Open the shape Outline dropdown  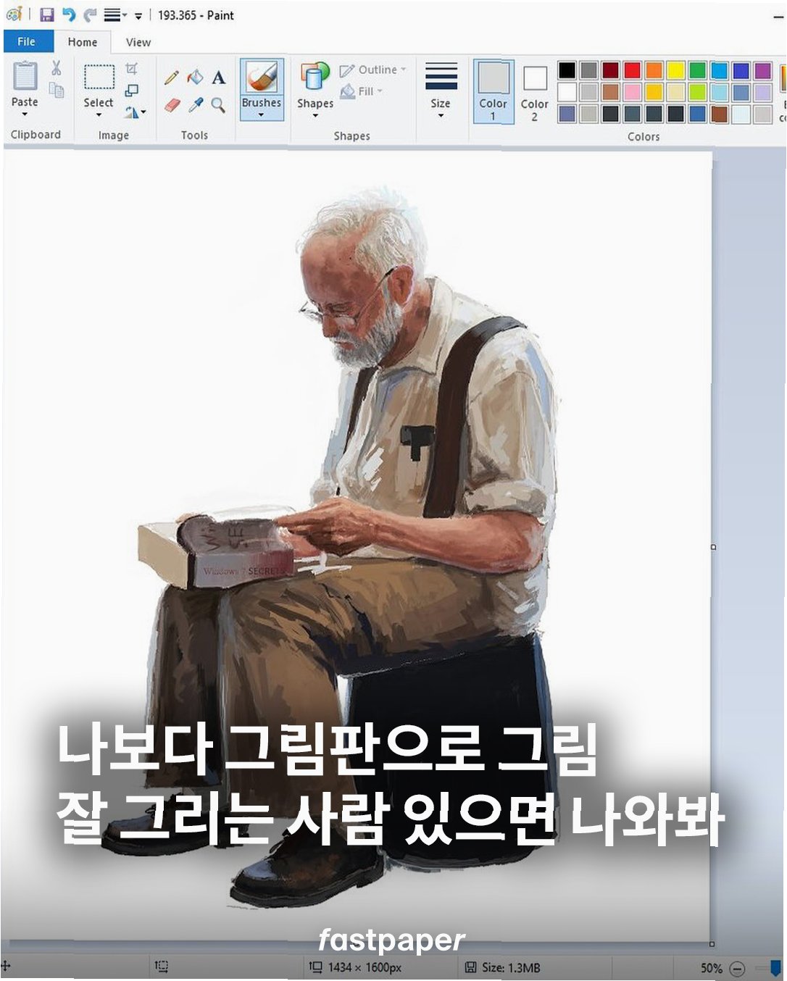pyautogui.click(x=373, y=70)
